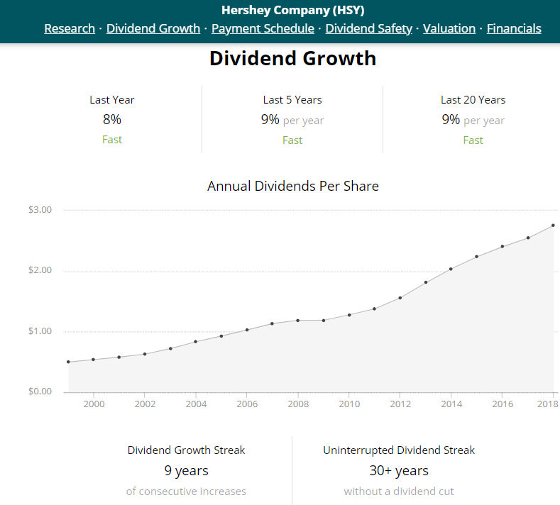
Task: Click the $2.00 y-axis label
Action: click(x=40, y=270)
